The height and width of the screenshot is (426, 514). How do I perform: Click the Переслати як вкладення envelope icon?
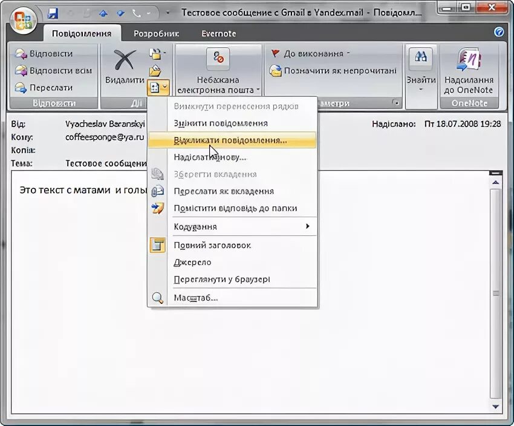click(x=158, y=191)
